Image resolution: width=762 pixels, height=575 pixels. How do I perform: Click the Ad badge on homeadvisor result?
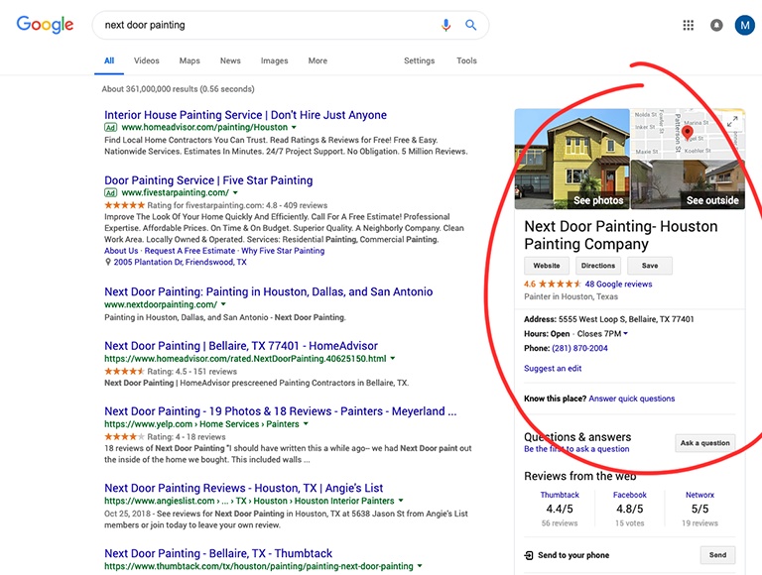click(x=110, y=127)
